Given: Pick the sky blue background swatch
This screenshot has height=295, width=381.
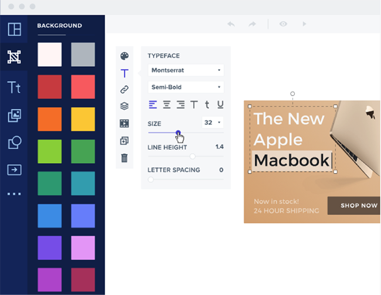Looking at the screenshot, I should (x=50, y=216).
